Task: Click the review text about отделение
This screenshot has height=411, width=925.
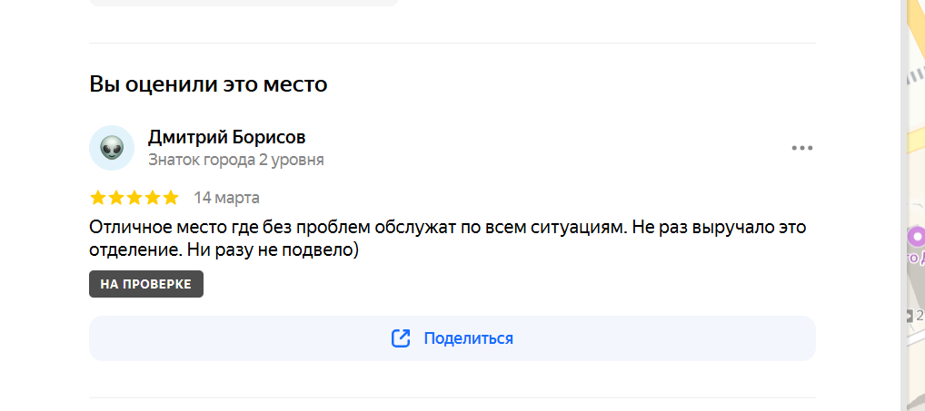Action: pos(448,239)
